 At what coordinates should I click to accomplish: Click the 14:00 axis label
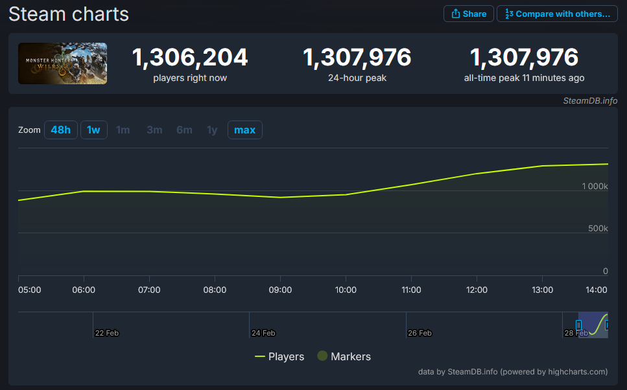[597, 290]
